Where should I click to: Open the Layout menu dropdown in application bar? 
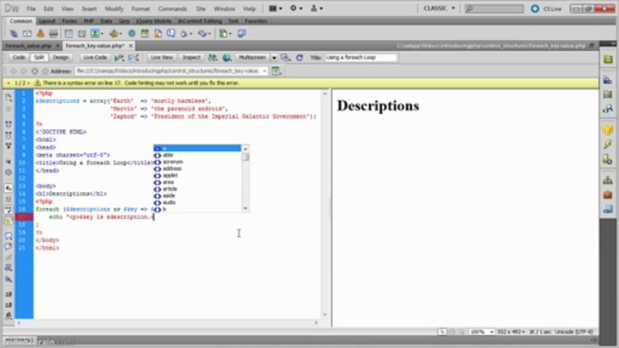[276, 9]
